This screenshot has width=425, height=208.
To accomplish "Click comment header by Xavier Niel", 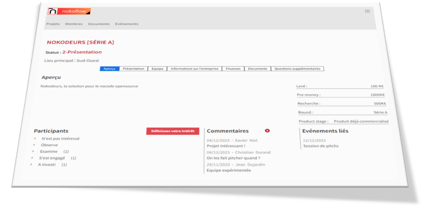I will coord(232,141).
